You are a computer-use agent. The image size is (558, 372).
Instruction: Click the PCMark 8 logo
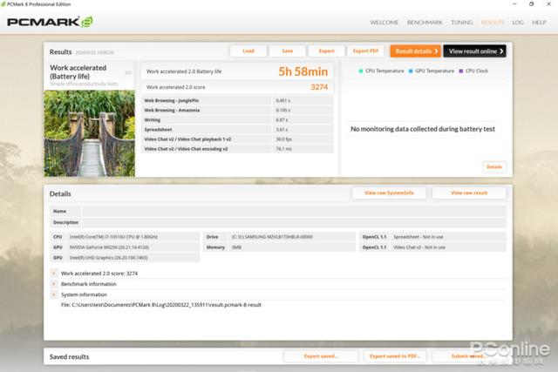[x=50, y=22]
